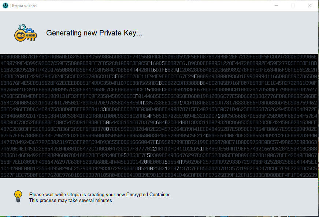This screenshot has width=319, height=217.
Task: Click the small teal gear beside the key
Action: tap(22, 27)
